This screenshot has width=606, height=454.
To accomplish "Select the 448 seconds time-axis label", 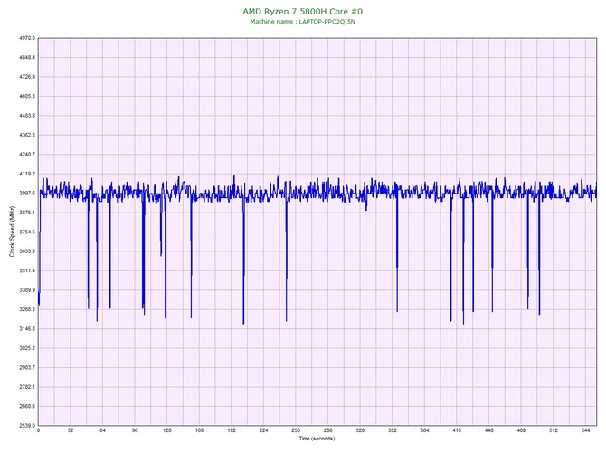I will [489, 430].
